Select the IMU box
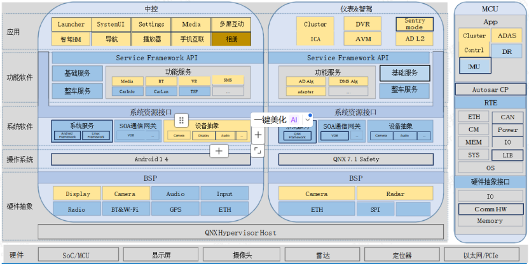The height and width of the screenshot is (264, 529). pos(474,66)
